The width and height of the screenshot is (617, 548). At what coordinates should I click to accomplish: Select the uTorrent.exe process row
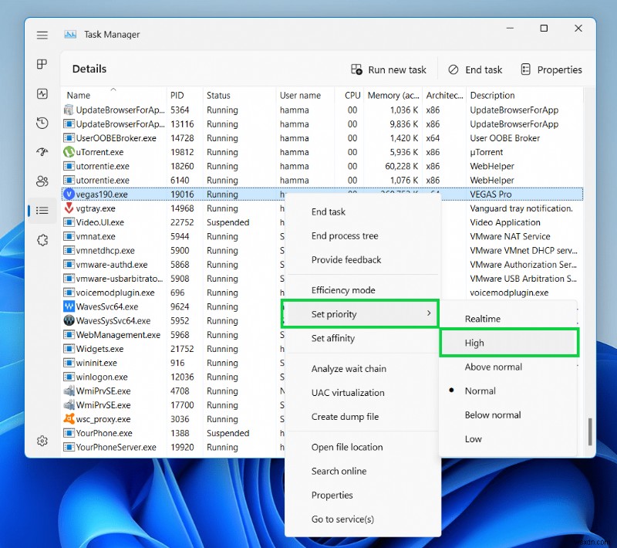(100, 152)
